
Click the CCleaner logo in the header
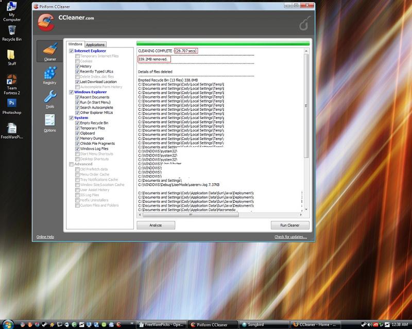click(x=46, y=23)
